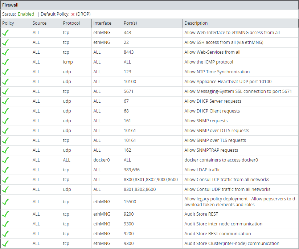
Task: Click the checkmark beside NTP Time Synchronization
Action: click(x=5, y=72)
